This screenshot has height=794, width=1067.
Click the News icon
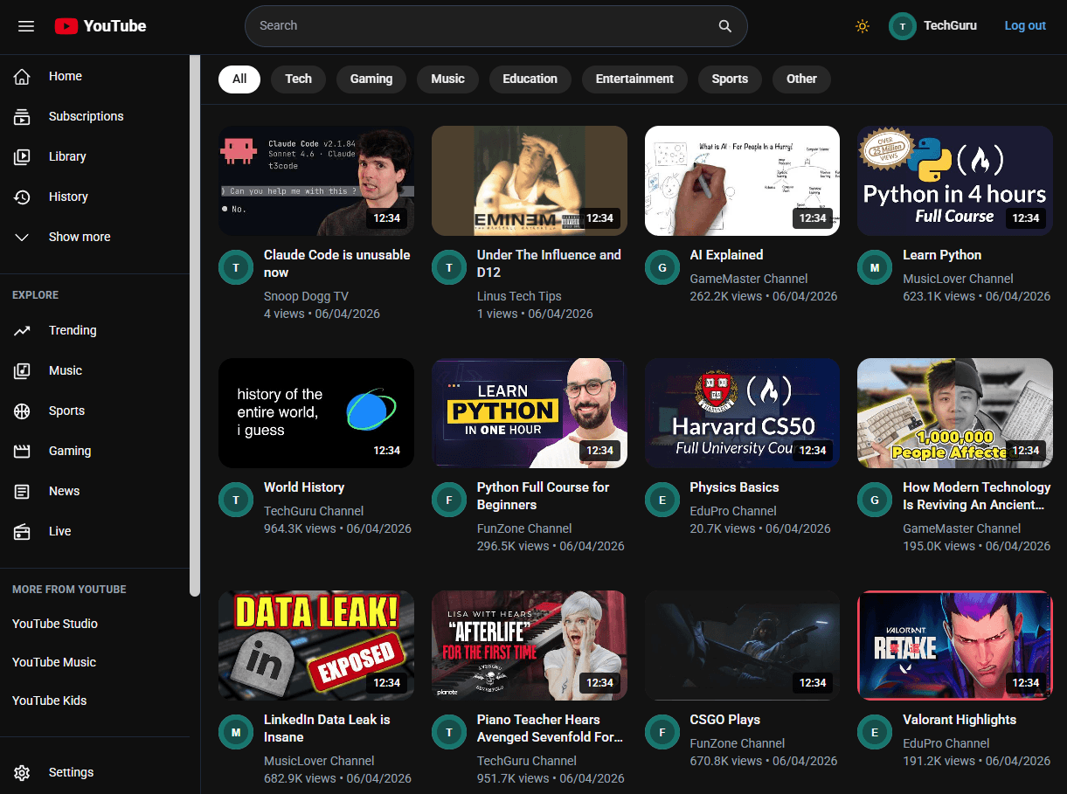(x=23, y=491)
